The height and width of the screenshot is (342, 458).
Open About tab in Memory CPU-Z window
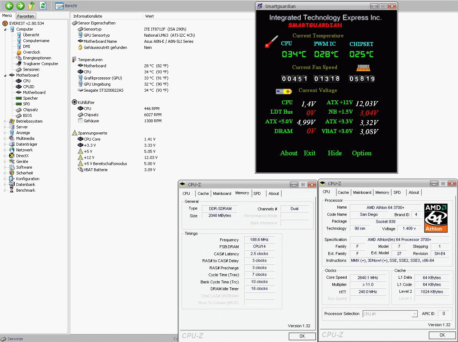click(274, 193)
